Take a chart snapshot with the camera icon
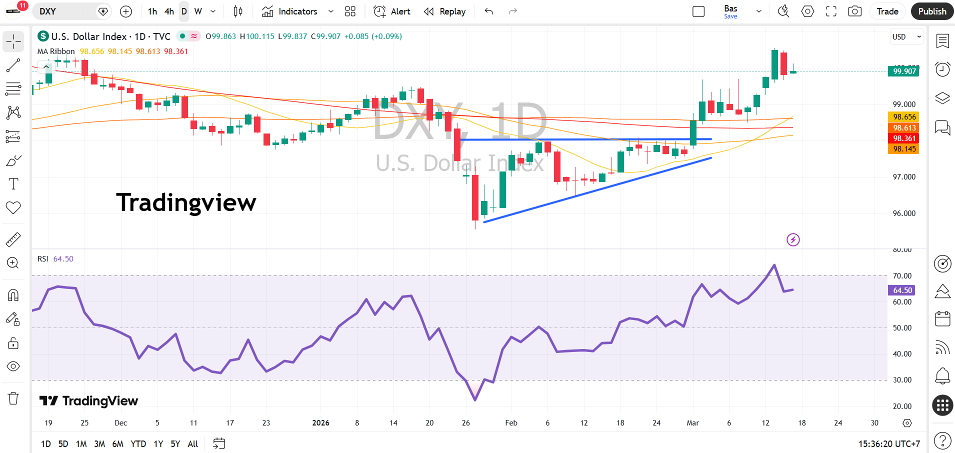 pyautogui.click(x=854, y=11)
